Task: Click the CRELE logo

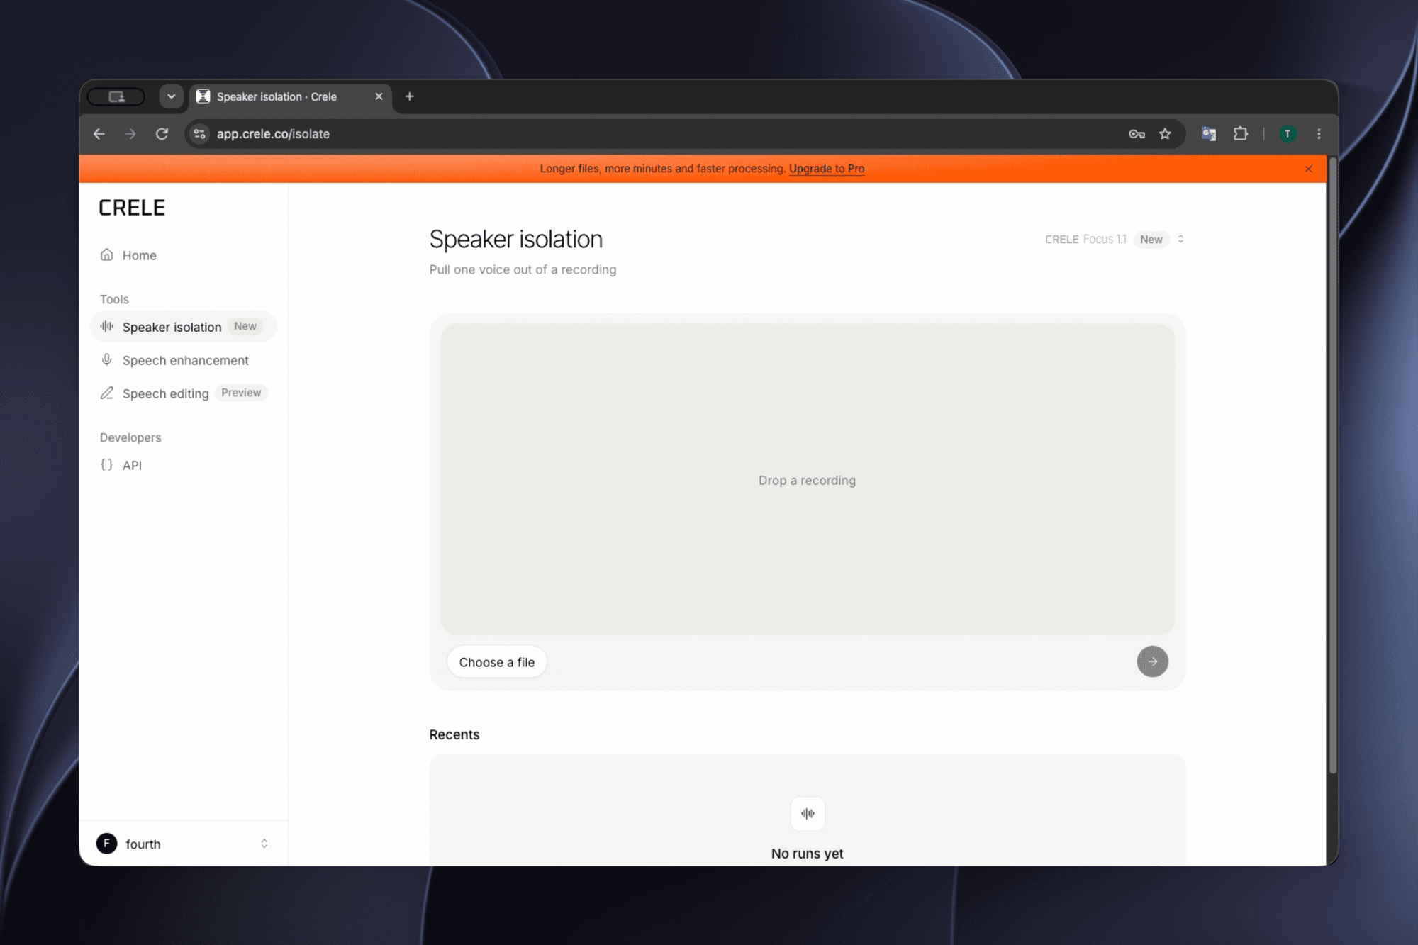Action: click(132, 208)
